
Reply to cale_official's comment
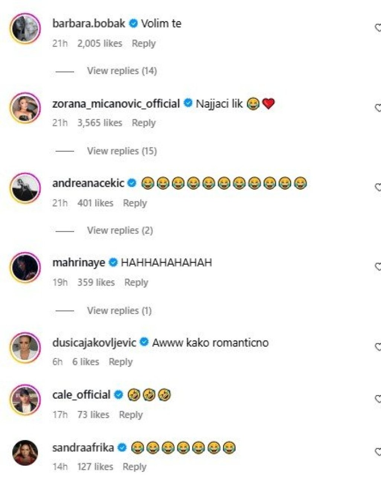point(131,414)
